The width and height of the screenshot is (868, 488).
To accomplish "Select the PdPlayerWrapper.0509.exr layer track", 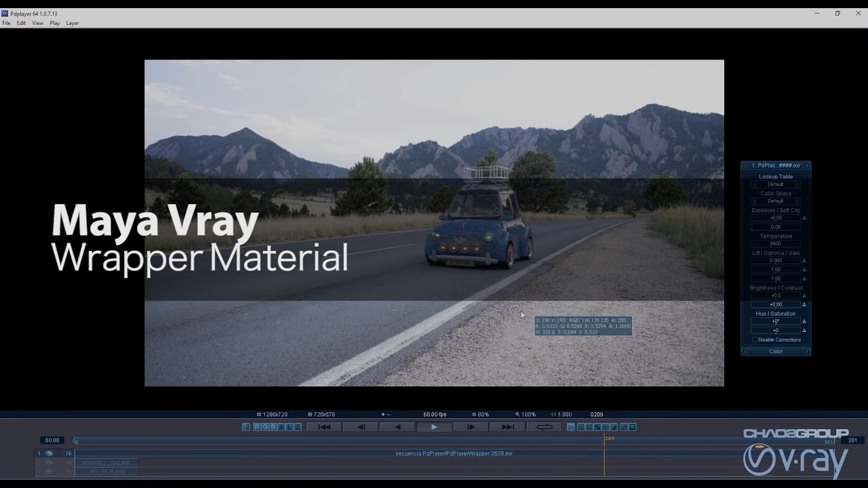I will [x=454, y=453].
